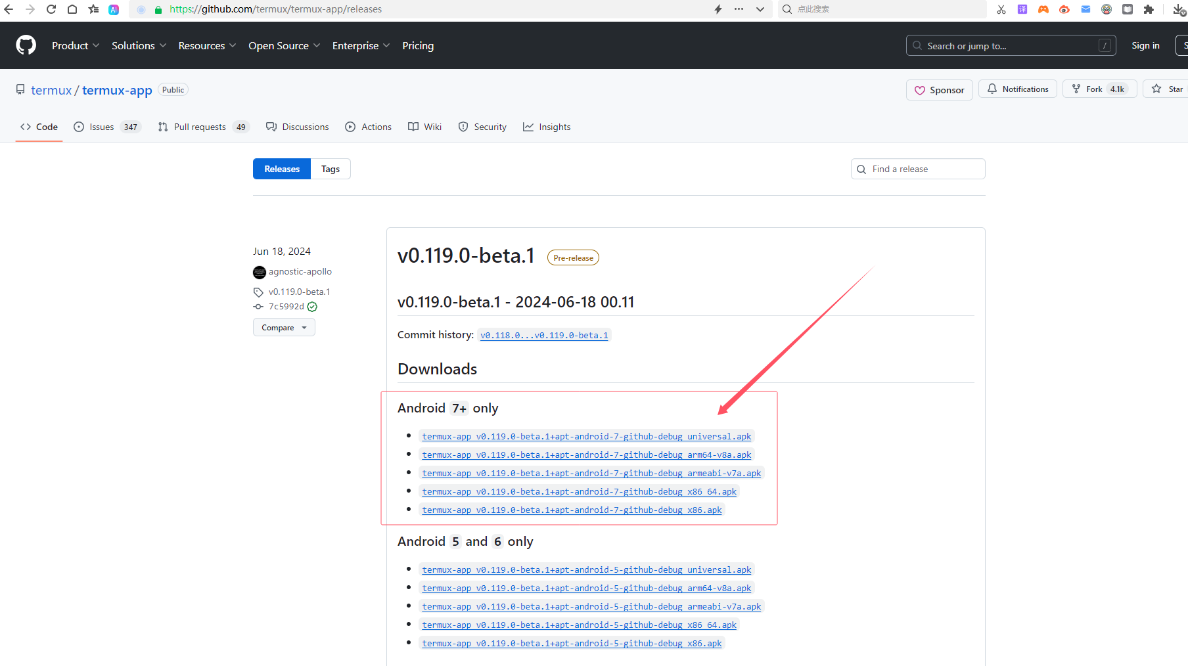
Task: Download android-7 github-debug universal apk
Action: [587, 436]
